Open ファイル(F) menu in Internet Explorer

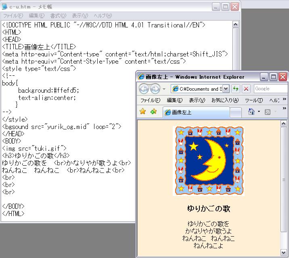click(x=151, y=100)
